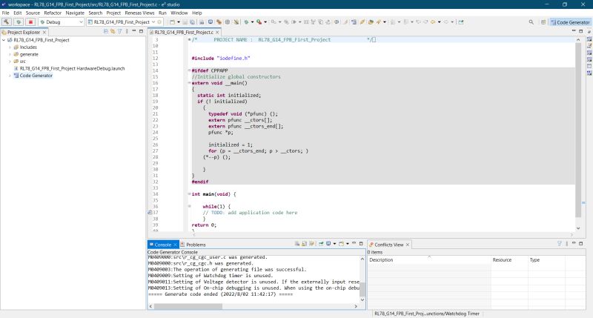Click the Clear Console icon

coord(297,244)
